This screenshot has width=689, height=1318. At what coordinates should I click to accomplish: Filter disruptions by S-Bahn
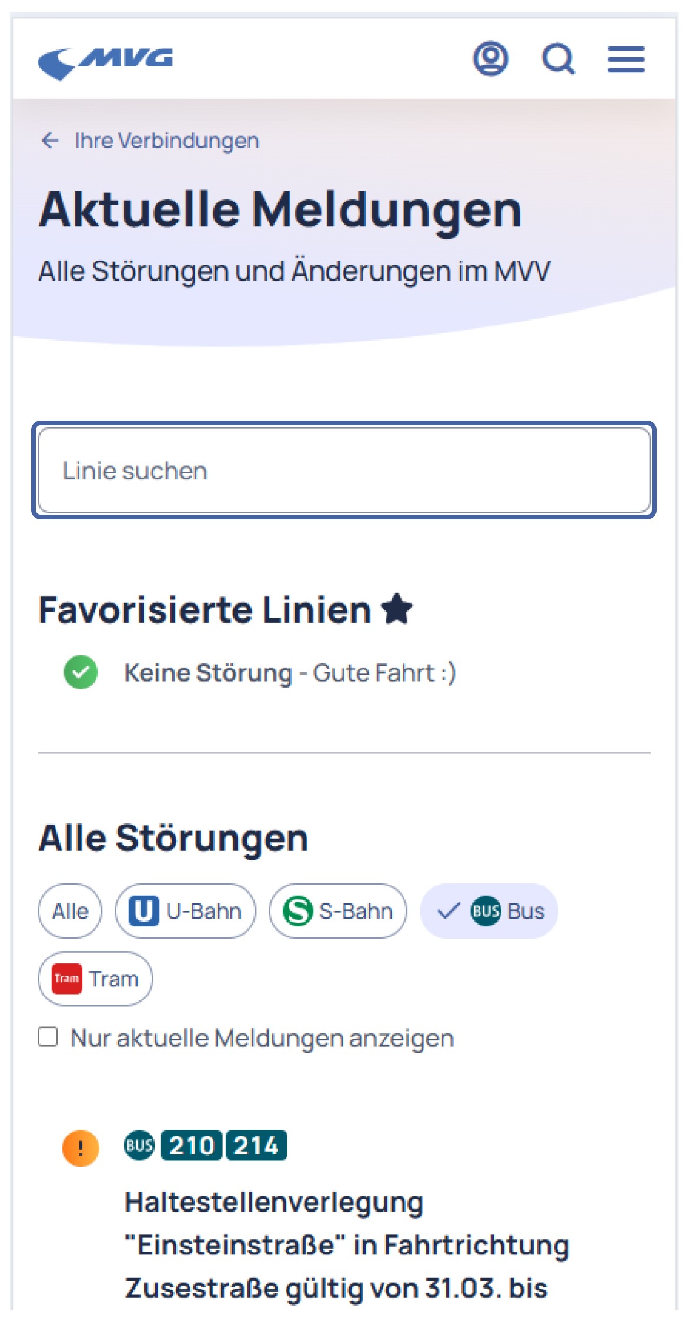(338, 911)
